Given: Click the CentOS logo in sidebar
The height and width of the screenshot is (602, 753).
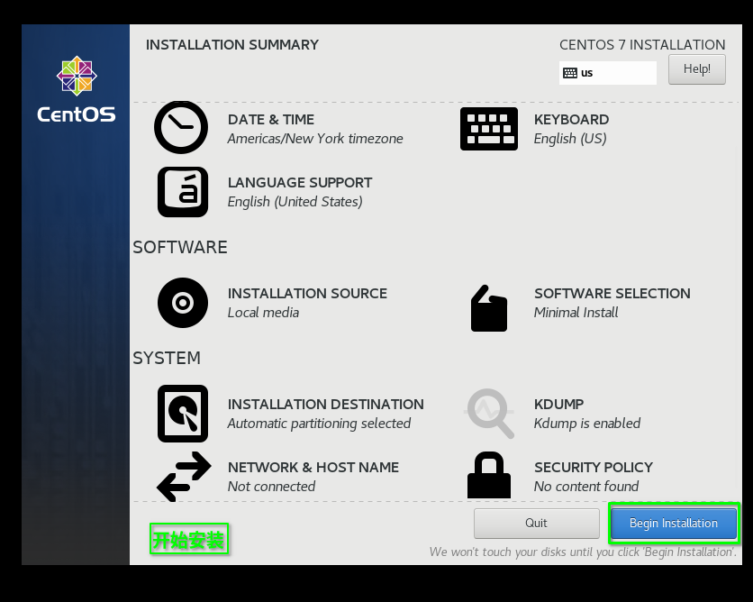Looking at the screenshot, I should (x=76, y=87).
